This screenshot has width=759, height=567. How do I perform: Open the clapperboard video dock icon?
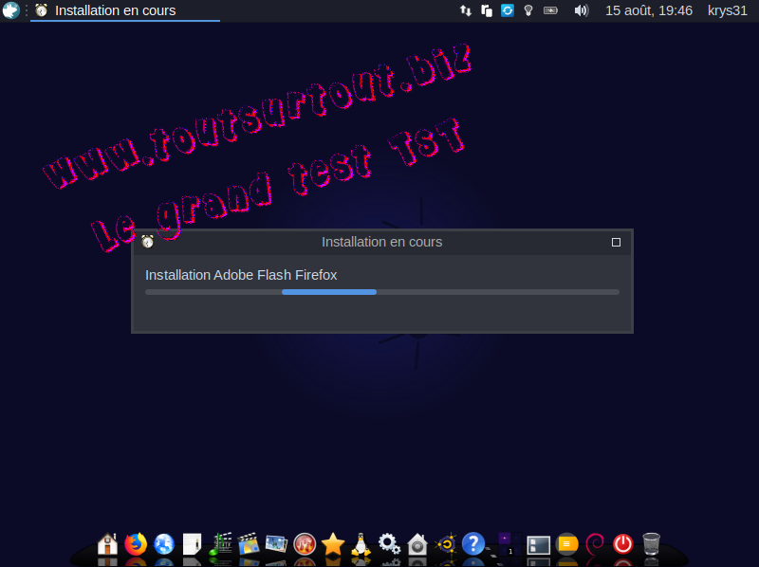pyautogui.click(x=249, y=544)
